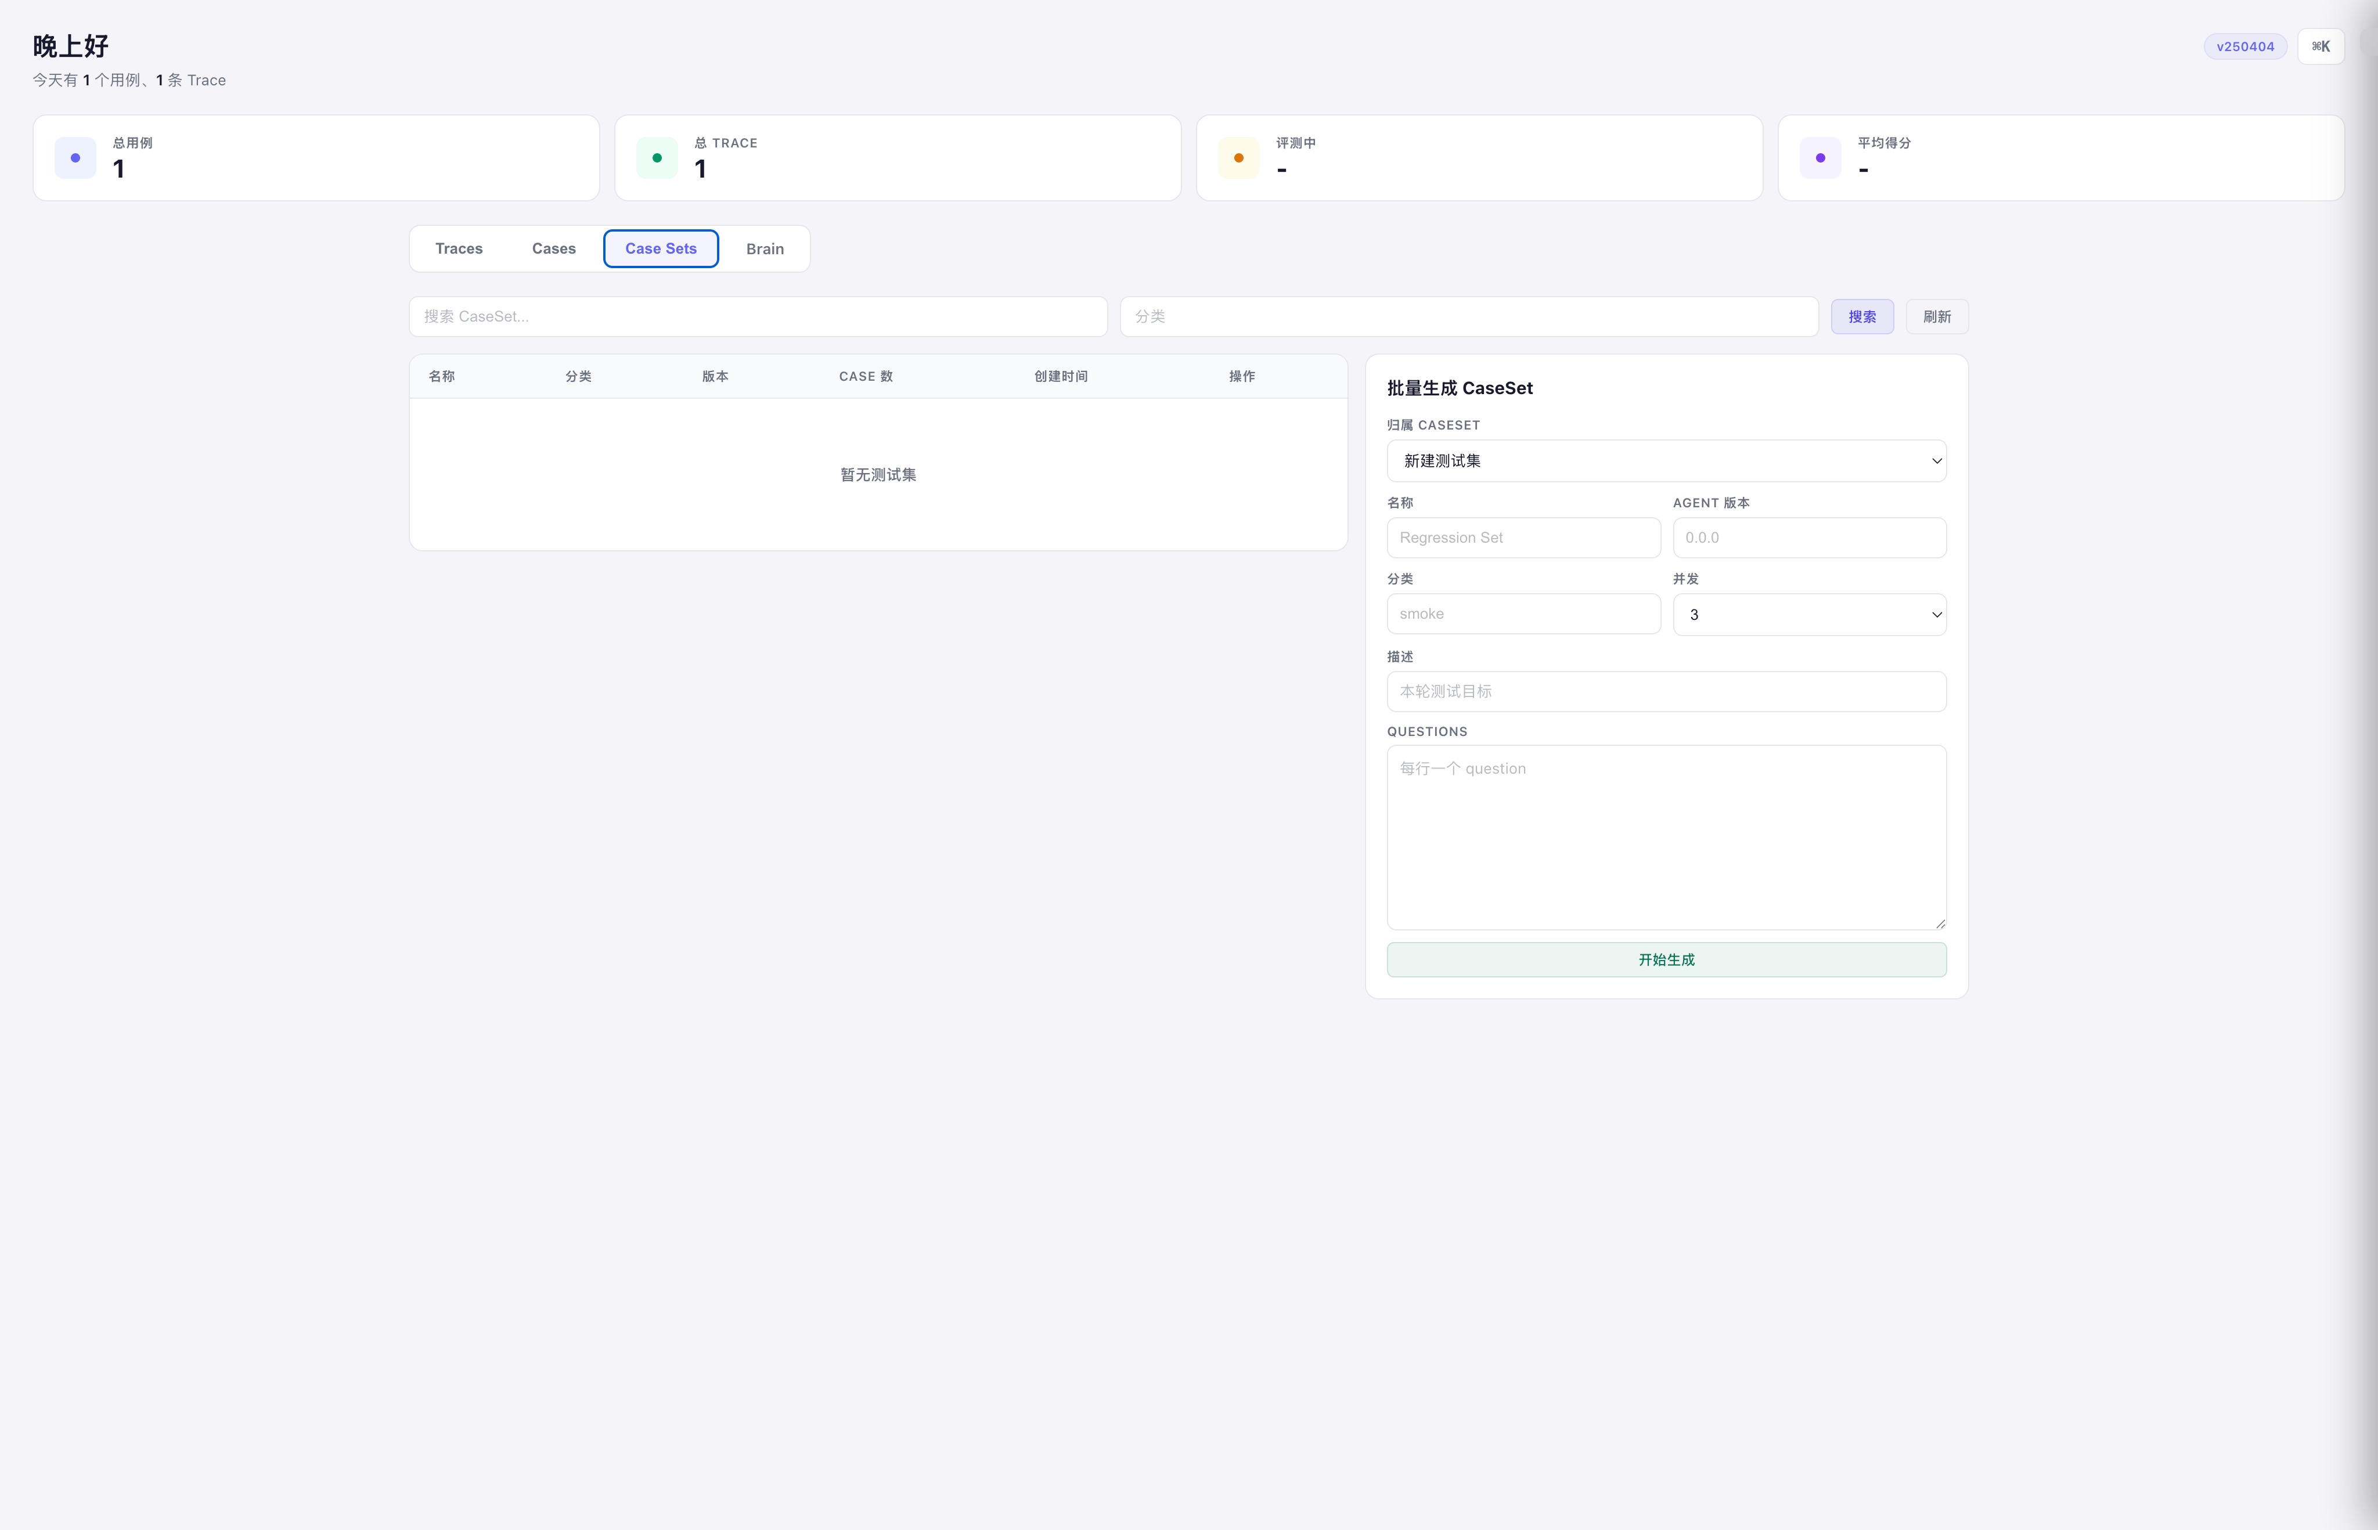Click the 分类 column header in table
Viewport: 2378px width, 1530px height.
pos(578,377)
